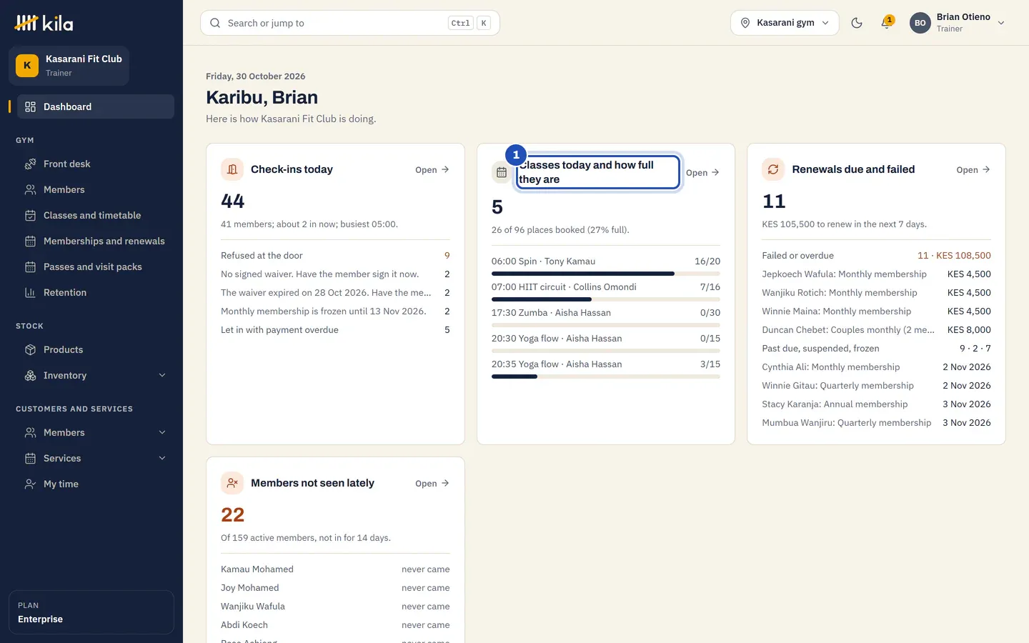Click 'Let in with payment overdue' row
Viewport: 1029px width, 643px height.
pos(335,329)
